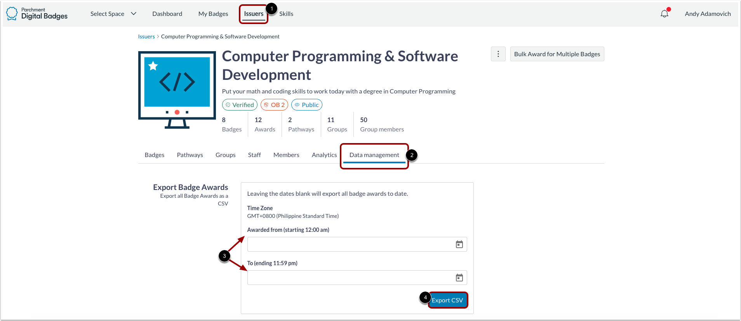
Task: Click the Export CSV button
Action: (x=447, y=300)
